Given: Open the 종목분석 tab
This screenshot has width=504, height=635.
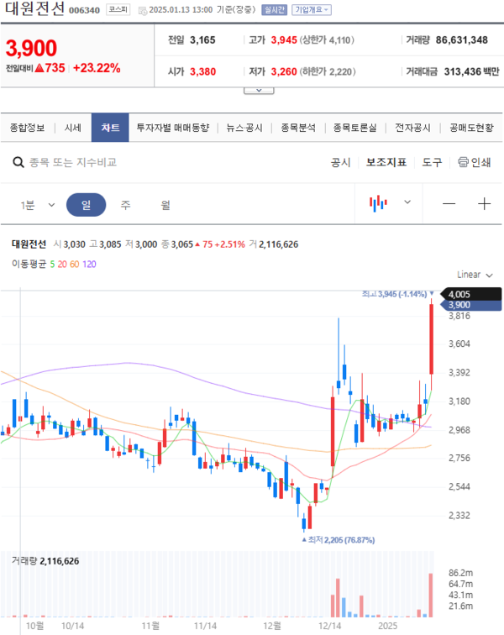Looking at the screenshot, I should point(298,128).
